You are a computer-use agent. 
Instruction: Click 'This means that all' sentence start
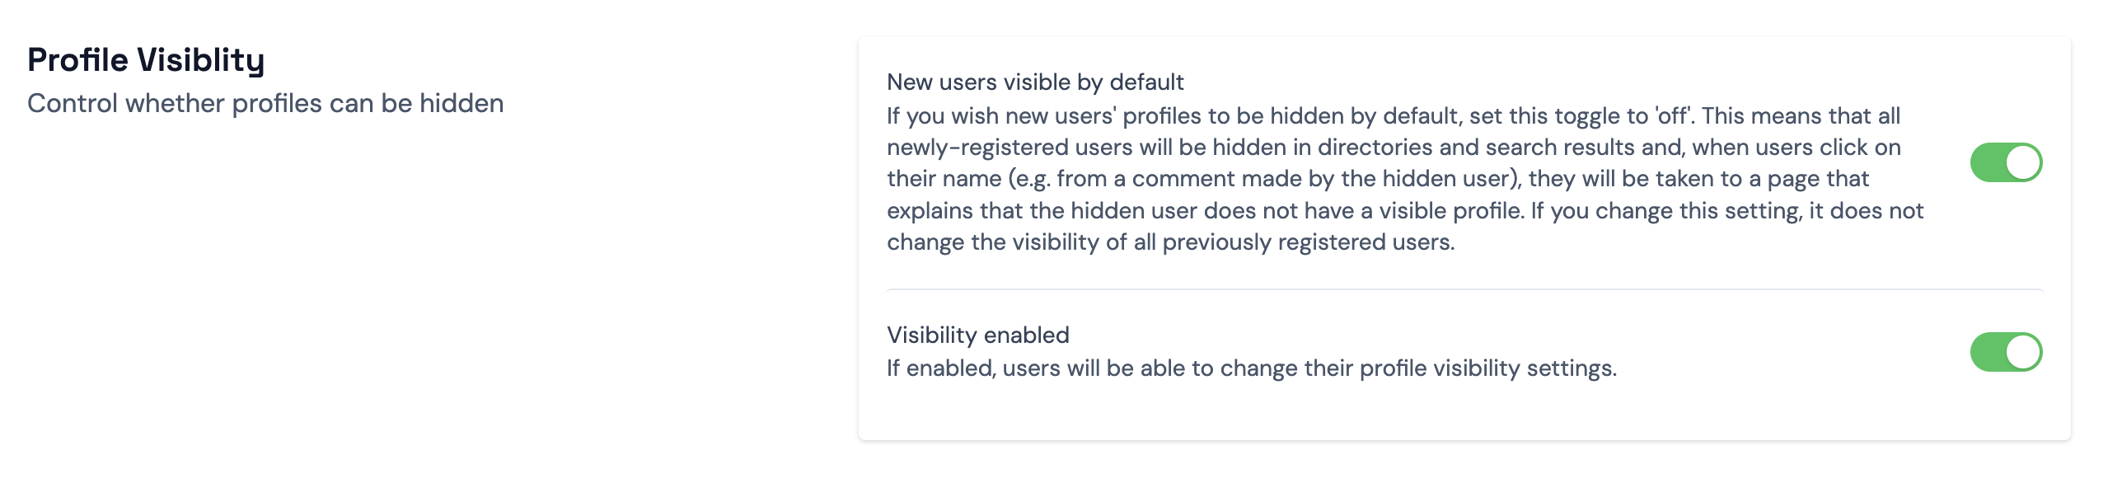point(1801,116)
